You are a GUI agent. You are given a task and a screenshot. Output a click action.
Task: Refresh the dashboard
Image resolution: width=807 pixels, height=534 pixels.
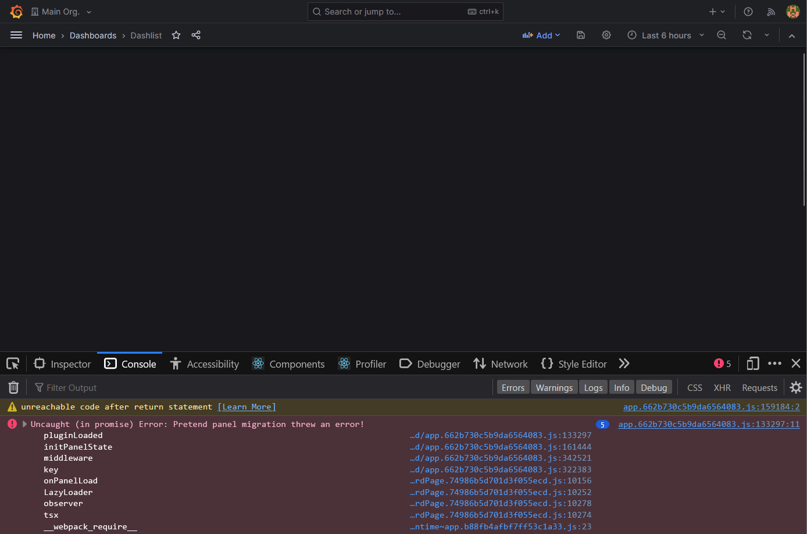(747, 35)
